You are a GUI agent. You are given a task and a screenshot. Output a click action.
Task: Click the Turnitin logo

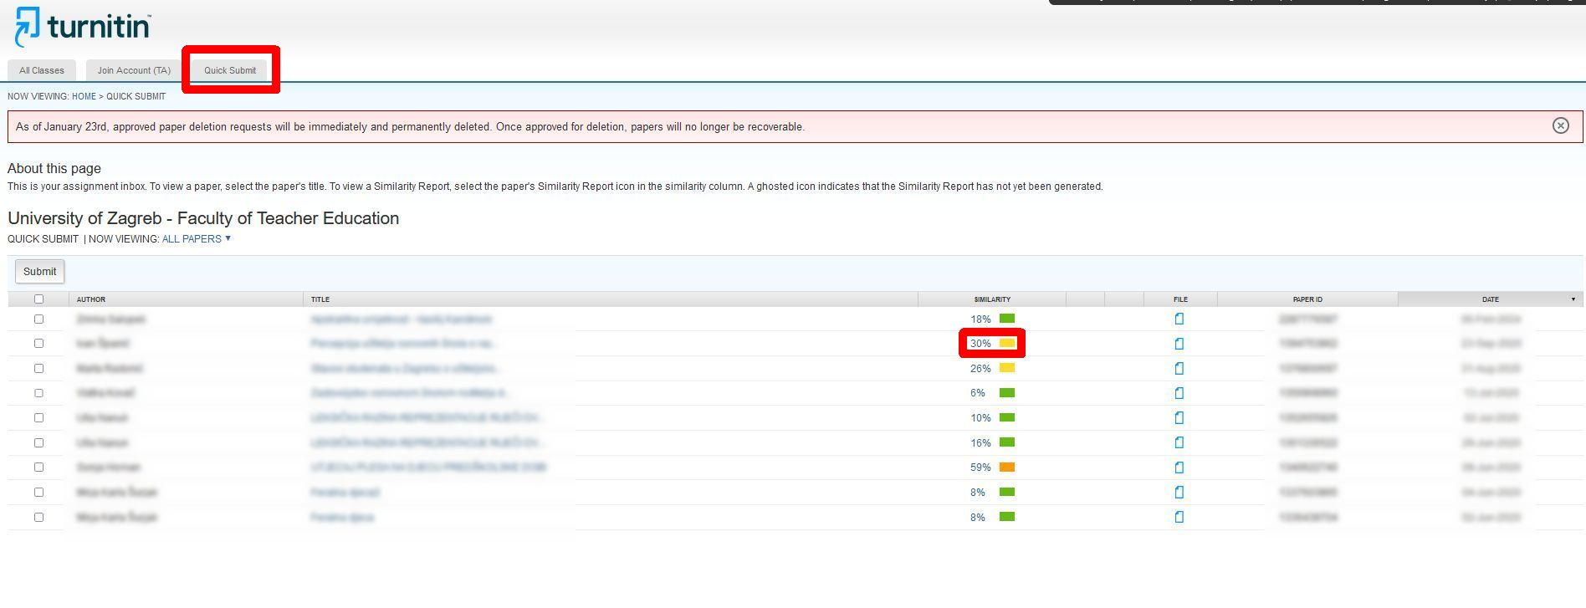coord(83,27)
